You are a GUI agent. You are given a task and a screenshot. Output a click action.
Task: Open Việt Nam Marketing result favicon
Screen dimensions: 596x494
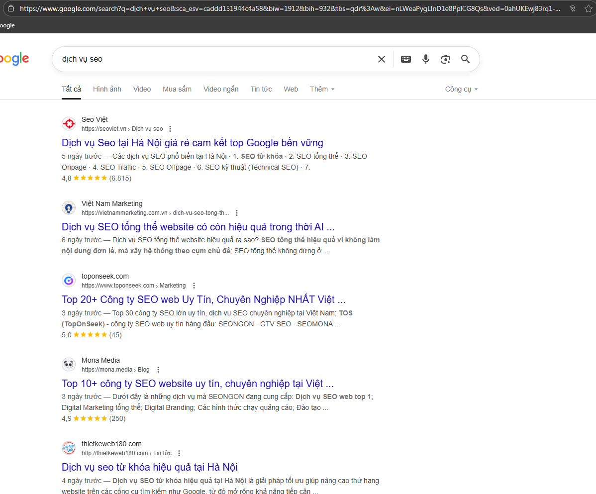click(69, 208)
